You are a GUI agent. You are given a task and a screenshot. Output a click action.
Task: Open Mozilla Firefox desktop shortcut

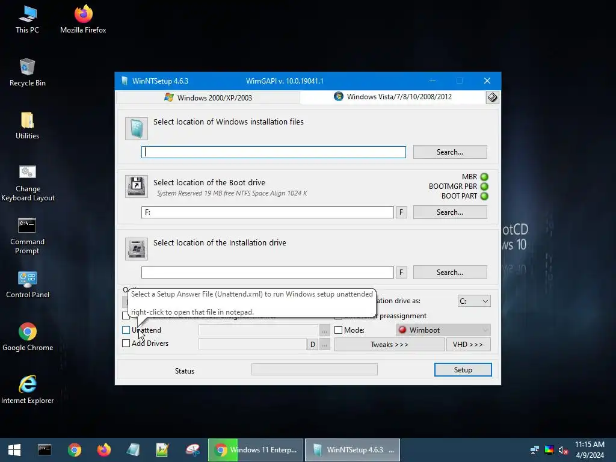tap(83, 20)
